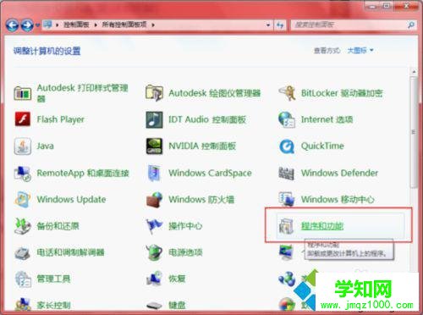Click the Windows 防火墙 link text
Viewport: 423px width, 315px height.
point(201,199)
